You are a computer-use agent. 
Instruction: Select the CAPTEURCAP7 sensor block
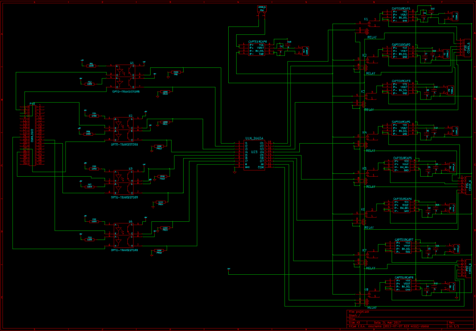click(x=403, y=247)
